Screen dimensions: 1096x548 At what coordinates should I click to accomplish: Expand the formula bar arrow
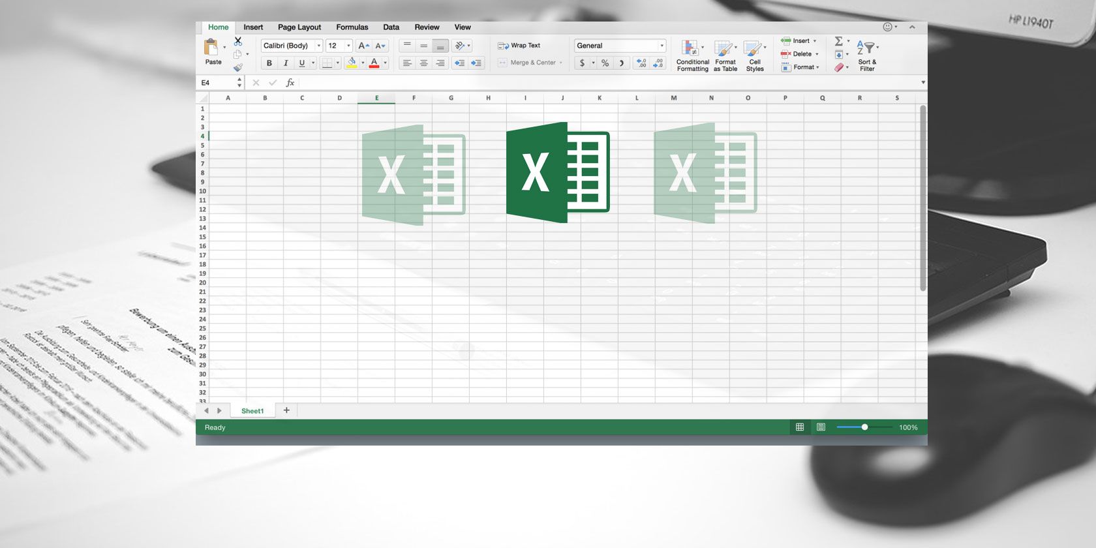[922, 83]
